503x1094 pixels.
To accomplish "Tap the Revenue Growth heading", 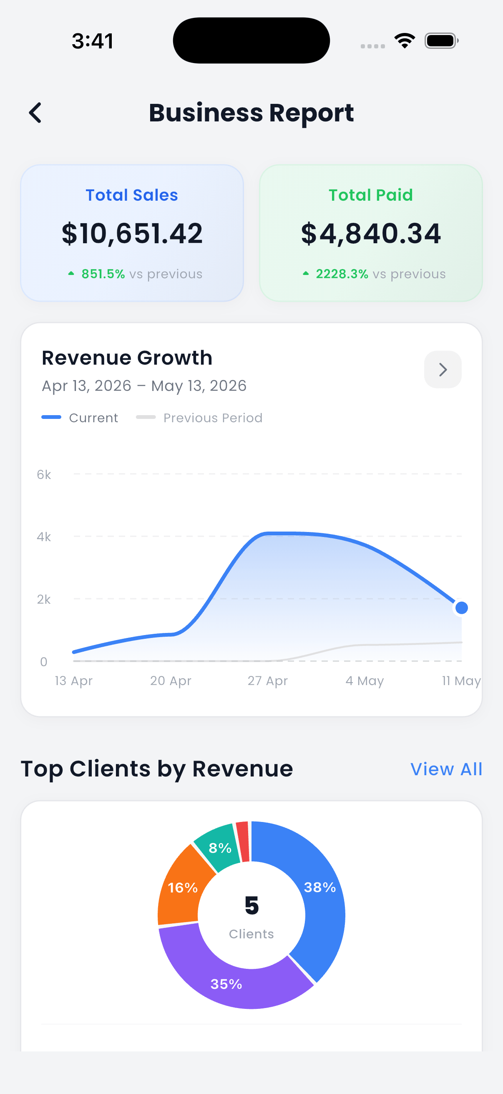I will tap(127, 358).
